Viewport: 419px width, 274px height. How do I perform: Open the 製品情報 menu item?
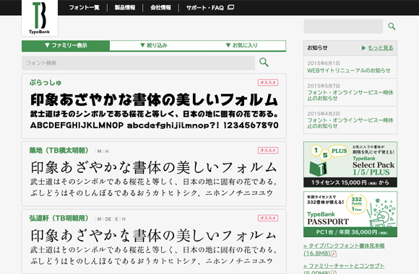click(125, 7)
